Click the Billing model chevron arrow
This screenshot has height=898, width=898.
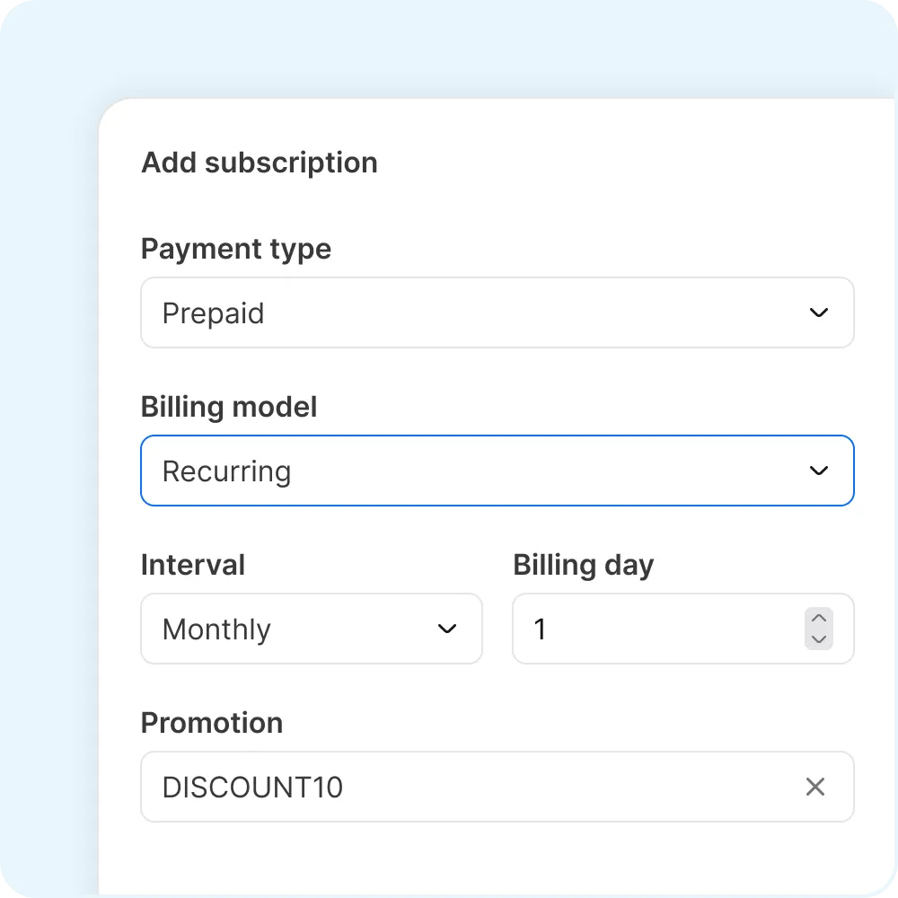(x=818, y=471)
